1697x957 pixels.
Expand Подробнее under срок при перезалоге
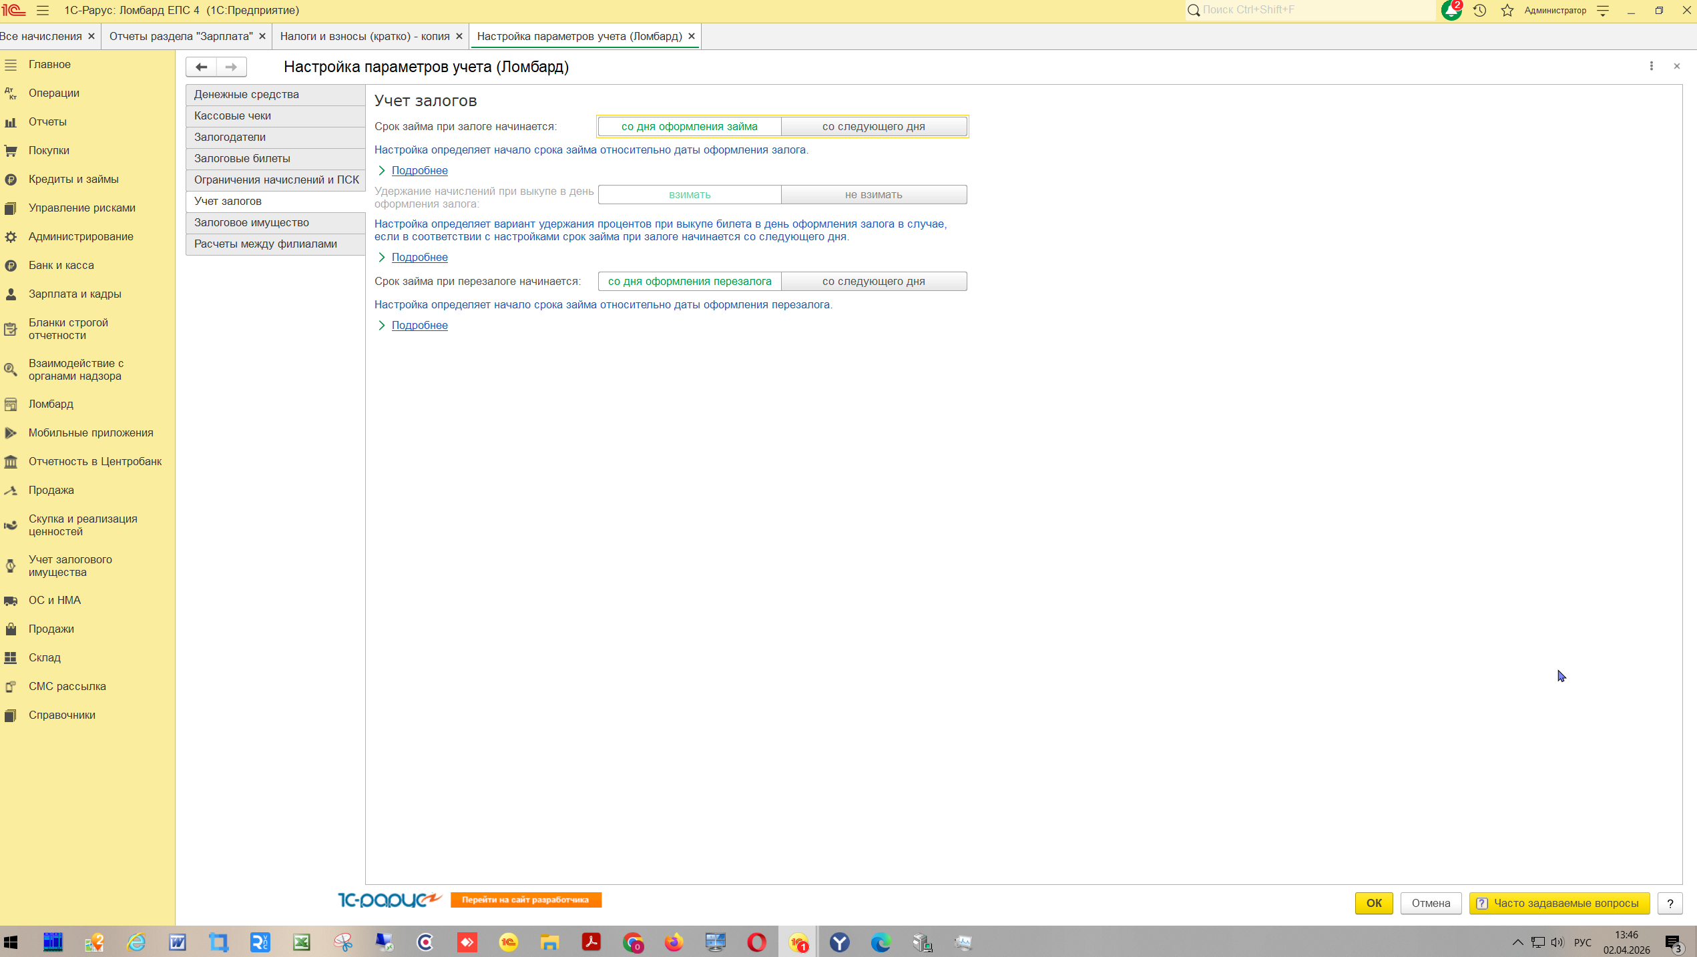coord(419,326)
